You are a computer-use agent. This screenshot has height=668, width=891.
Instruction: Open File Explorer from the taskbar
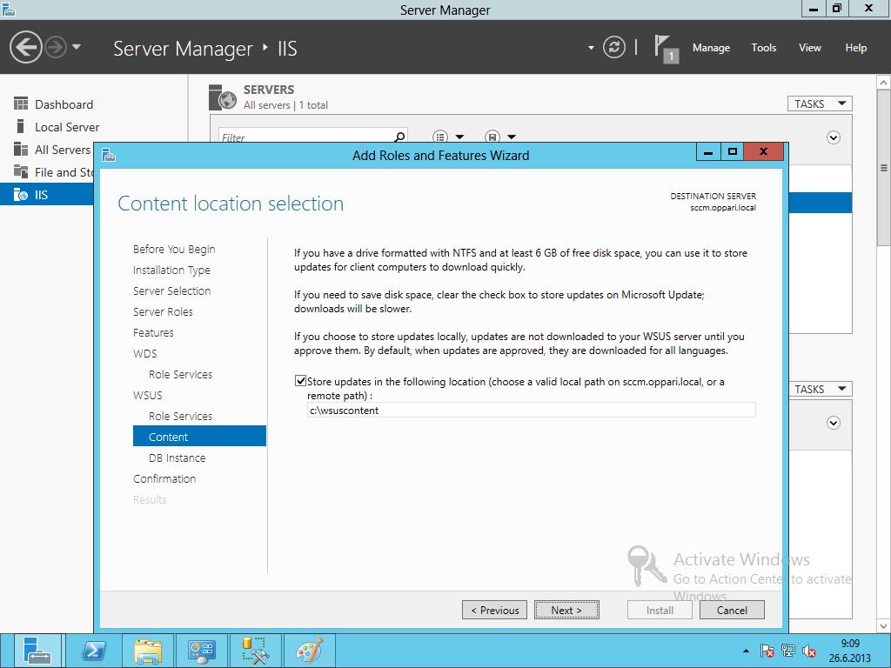[148, 651]
